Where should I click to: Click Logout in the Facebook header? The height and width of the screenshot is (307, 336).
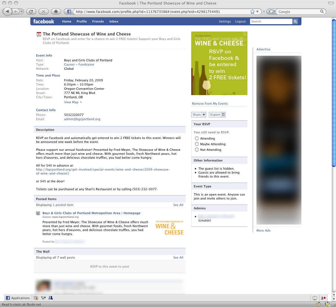[240, 21]
